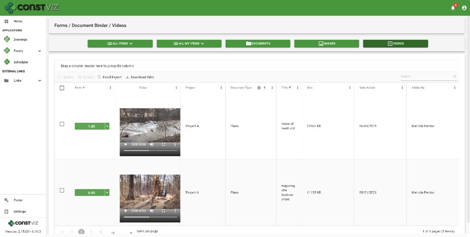Switch to the Images tab
Viewport: 470px width, 237px height.
[326, 44]
